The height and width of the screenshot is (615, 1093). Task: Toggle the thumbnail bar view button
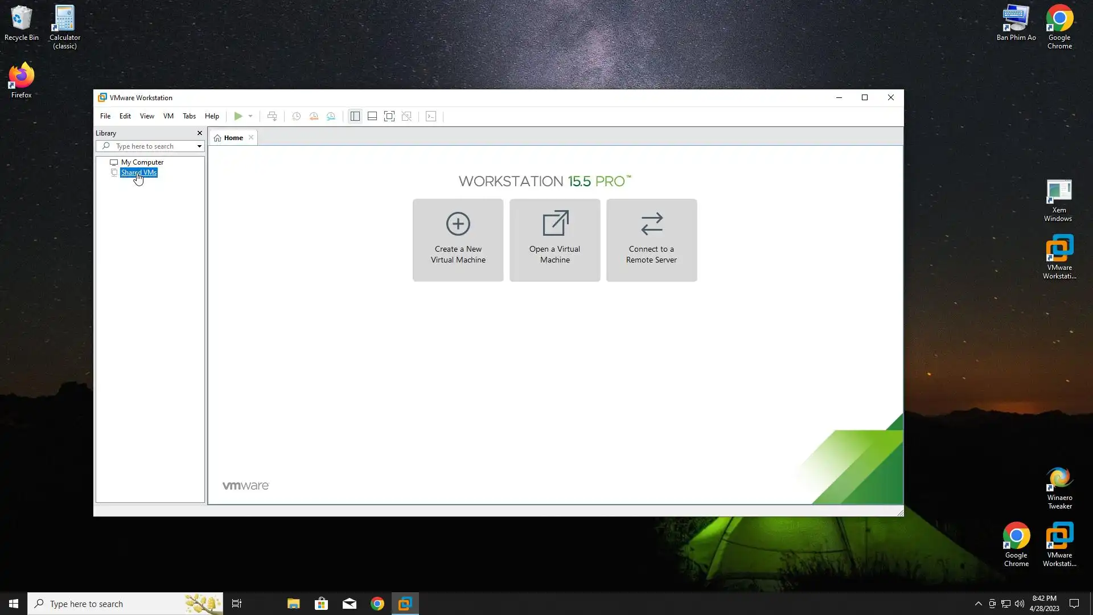(372, 116)
